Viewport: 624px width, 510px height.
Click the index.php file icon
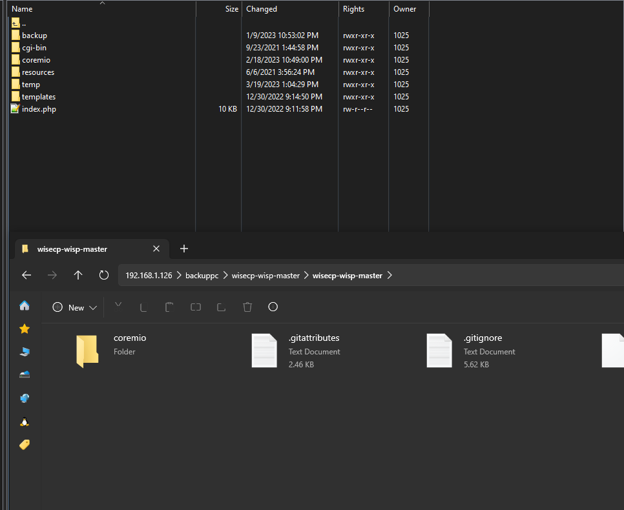[x=15, y=108]
